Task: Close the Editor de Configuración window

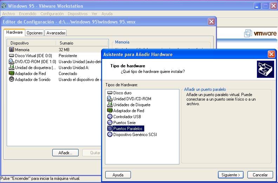Action: click(211, 22)
